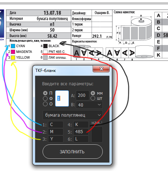Select the шт unit radio button
The width and height of the screenshot is (168, 171).
93,98
